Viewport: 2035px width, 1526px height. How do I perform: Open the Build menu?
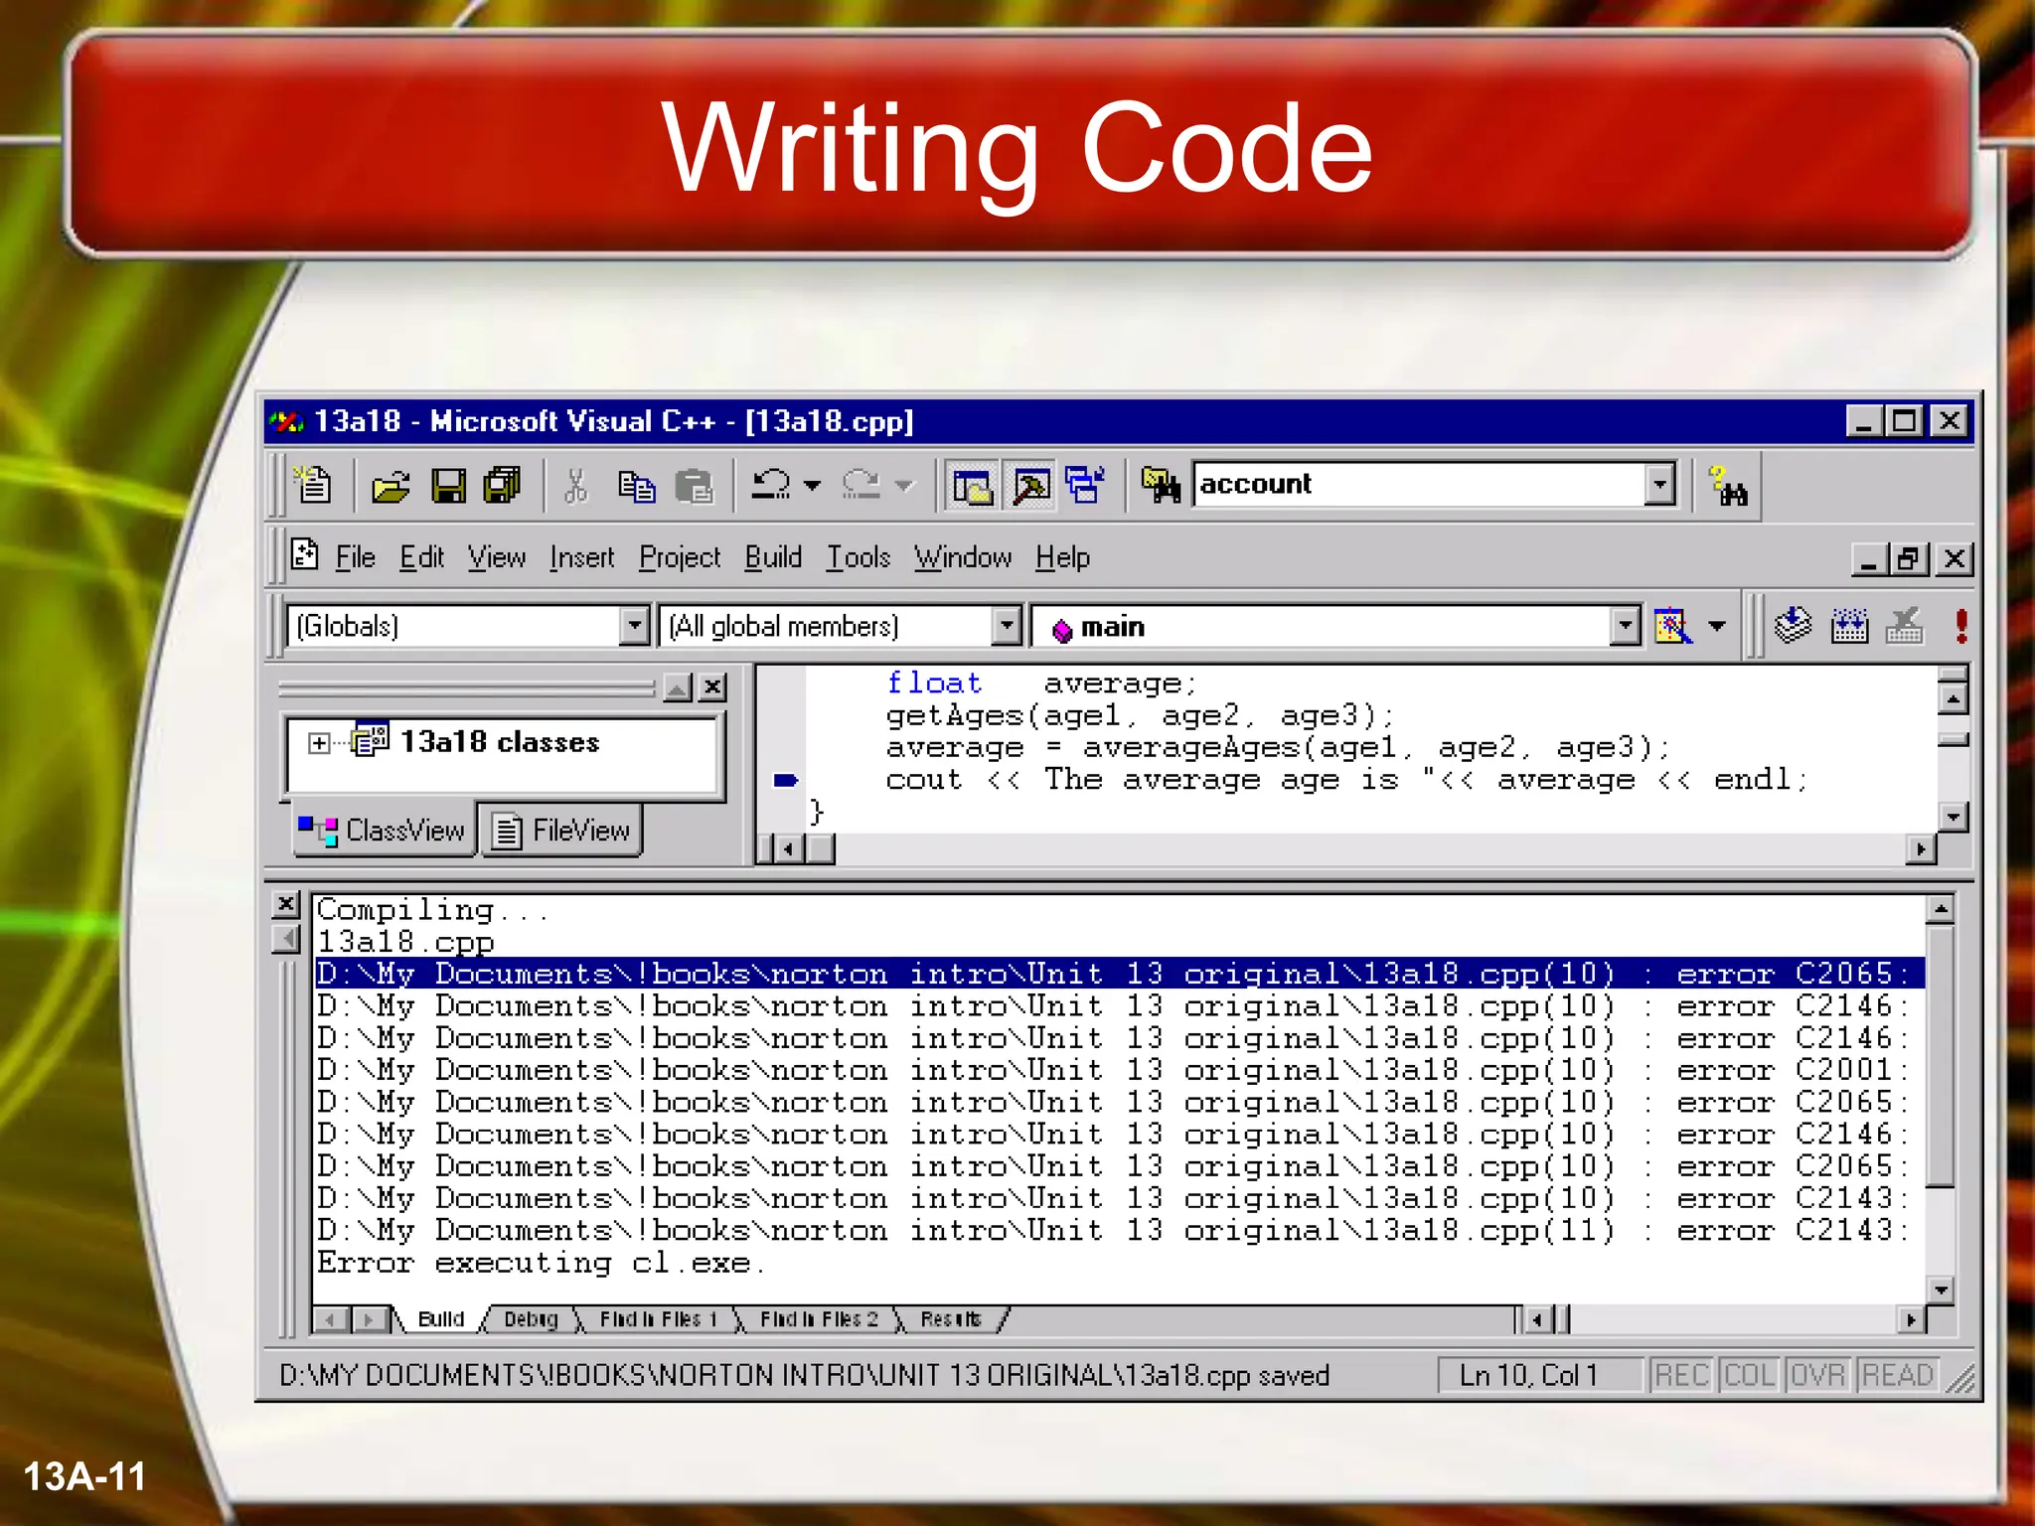pyautogui.click(x=773, y=557)
